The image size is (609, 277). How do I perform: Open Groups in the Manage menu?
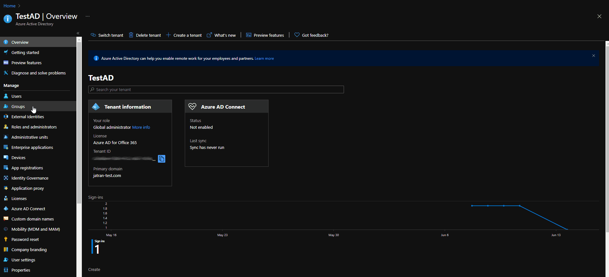click(38, 106)
